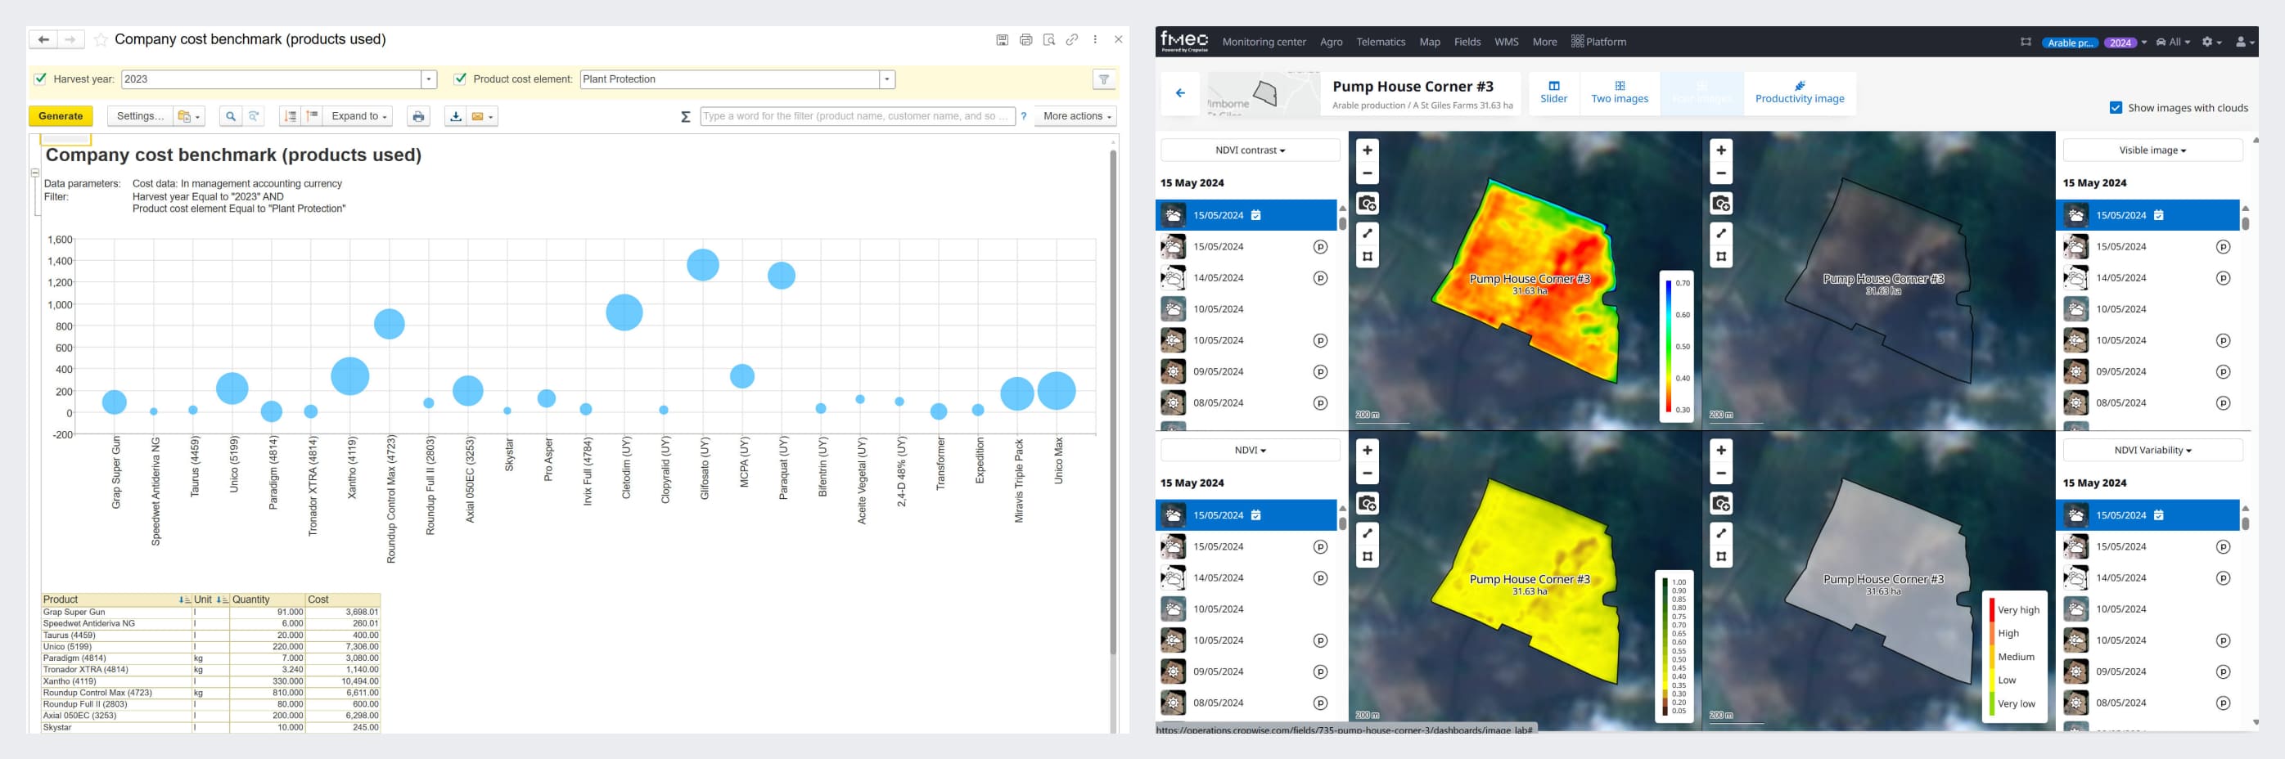The height and width of the screenshot is (759, 2285).
Task: Click the sigma sum icon
Action: tap(685, 116)
